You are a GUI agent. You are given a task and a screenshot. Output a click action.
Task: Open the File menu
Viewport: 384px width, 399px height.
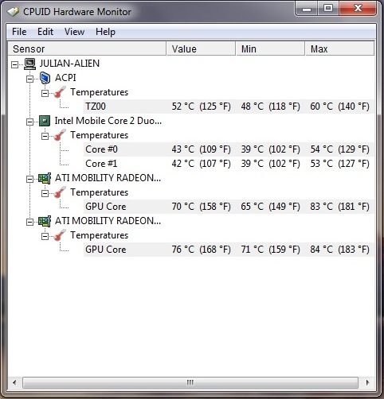pos(19,32)
